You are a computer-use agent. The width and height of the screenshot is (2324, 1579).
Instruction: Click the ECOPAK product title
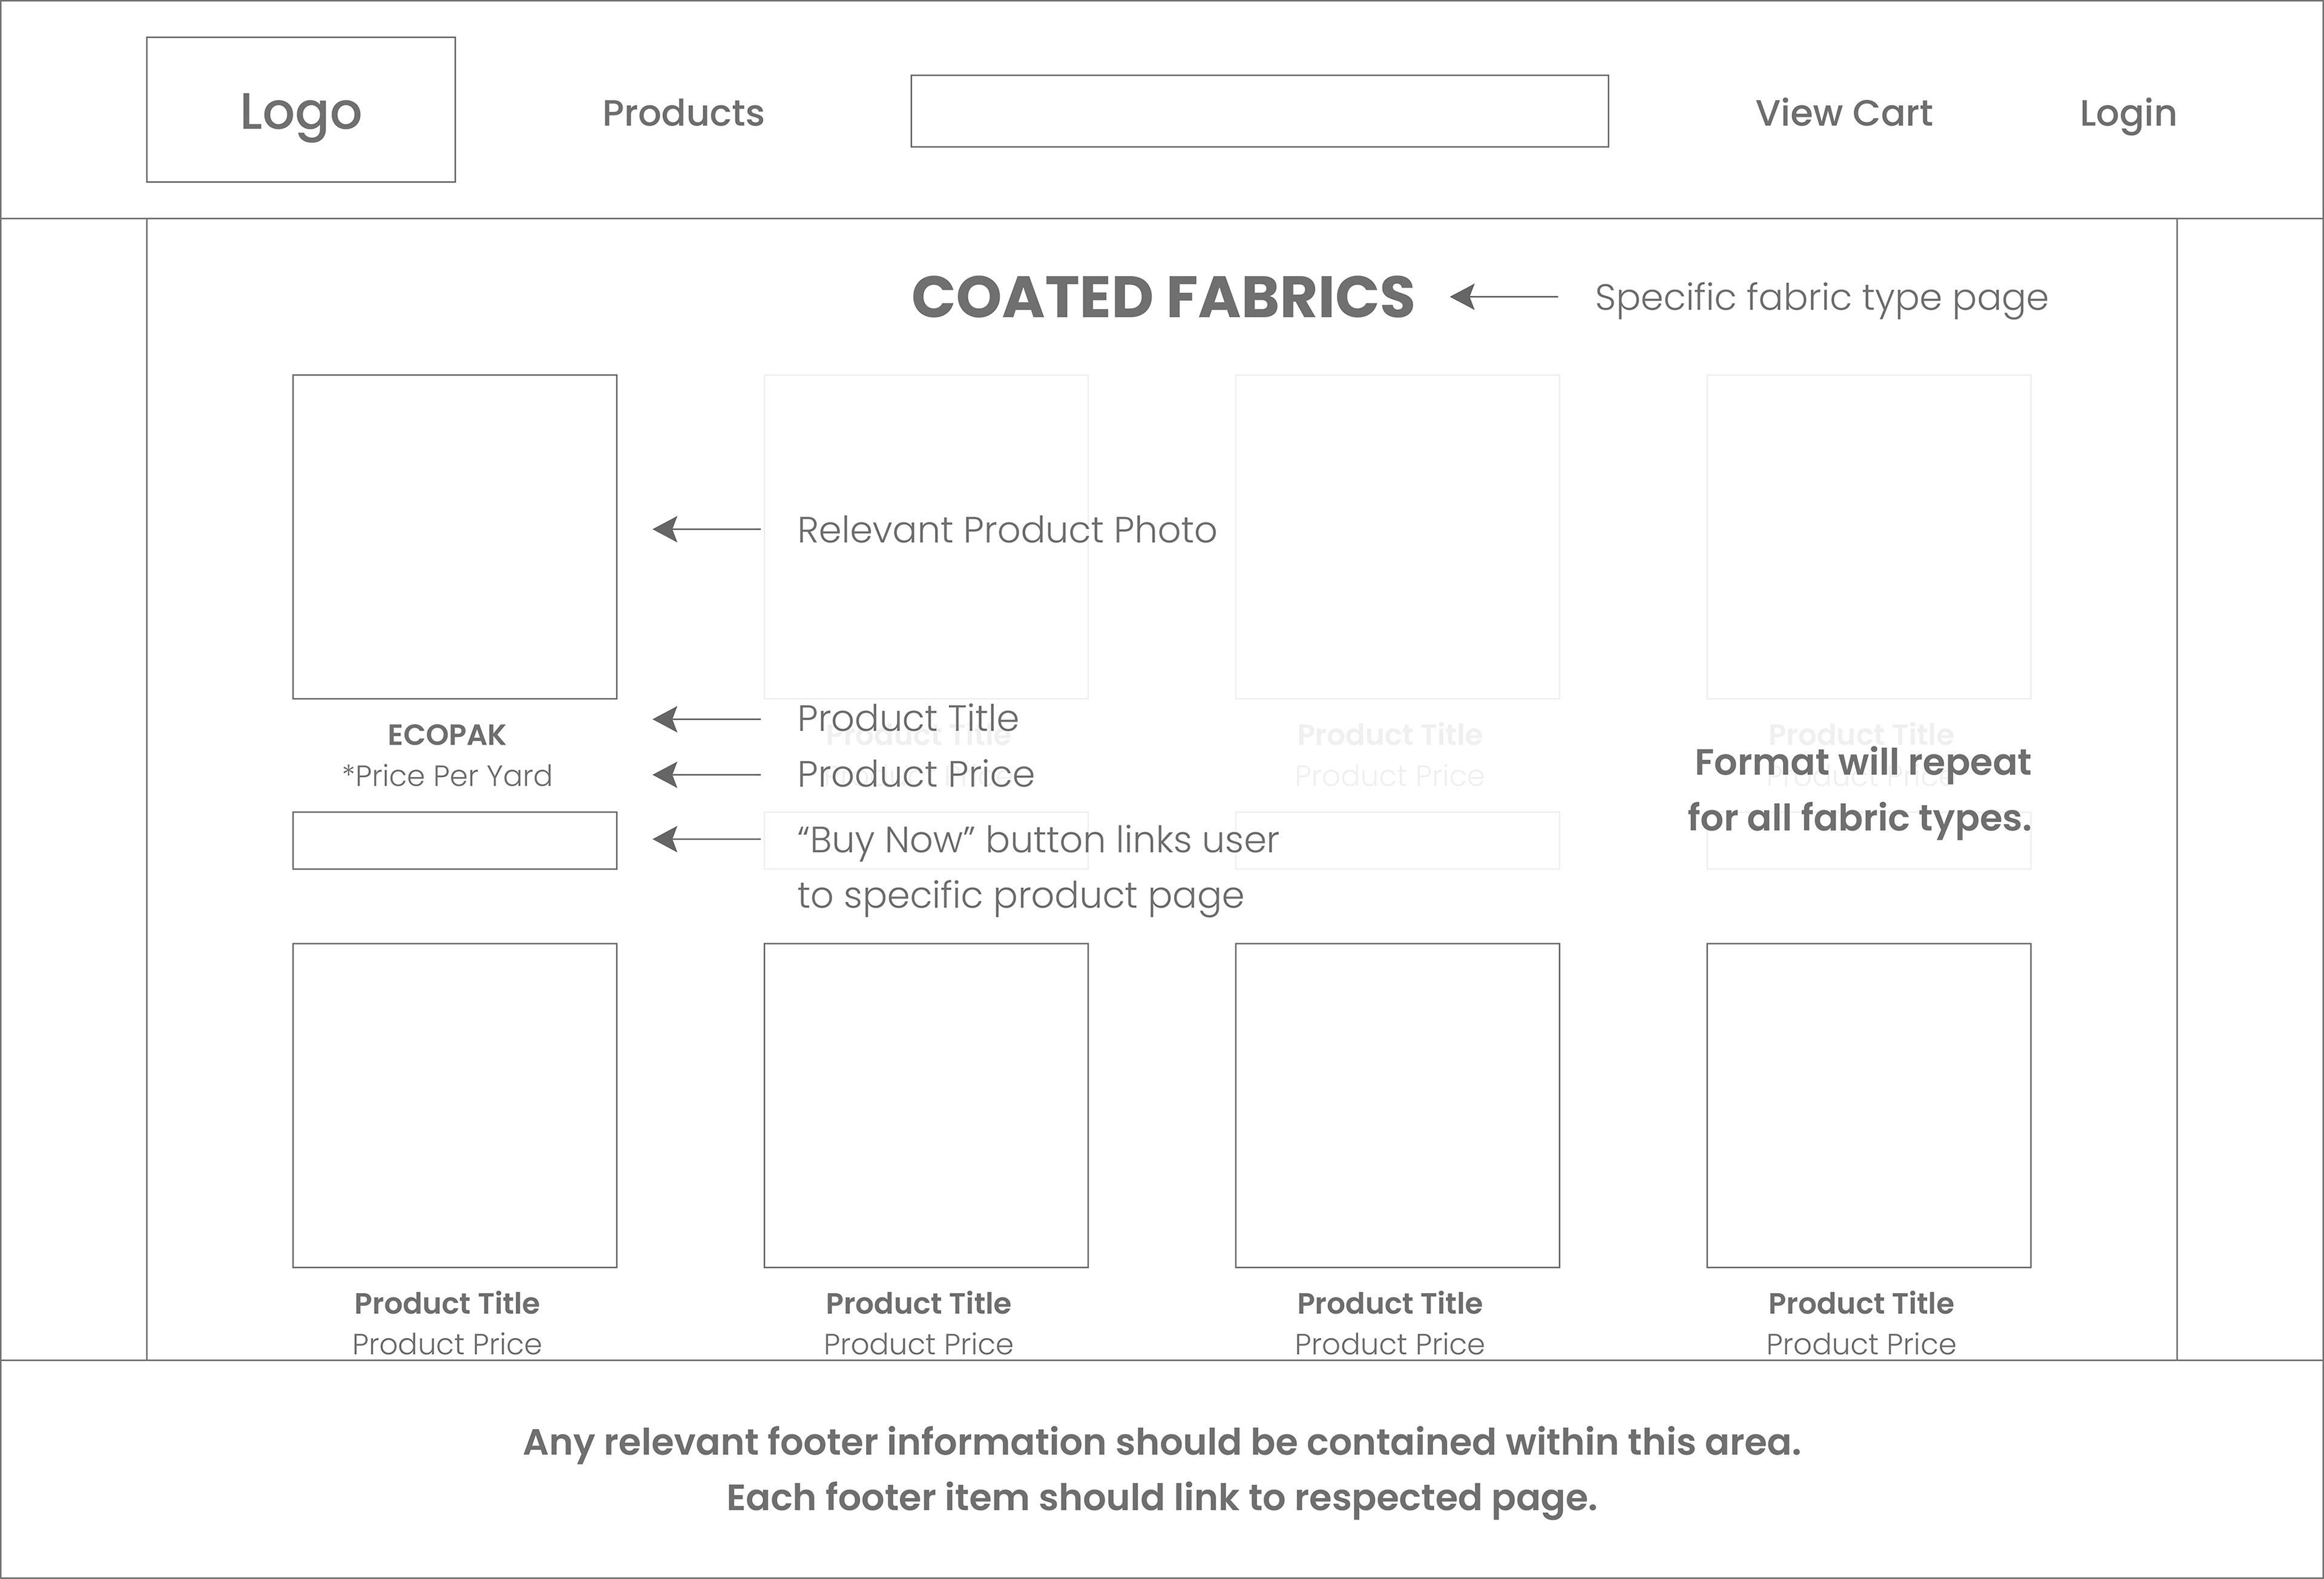pos(446,734)
